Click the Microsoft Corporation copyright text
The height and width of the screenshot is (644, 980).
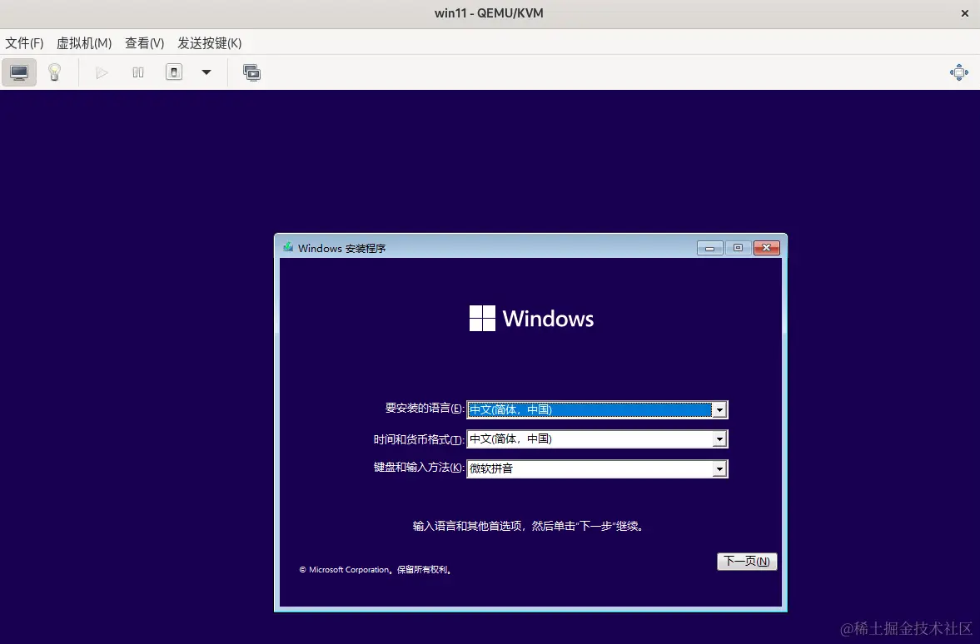point(376,570)
